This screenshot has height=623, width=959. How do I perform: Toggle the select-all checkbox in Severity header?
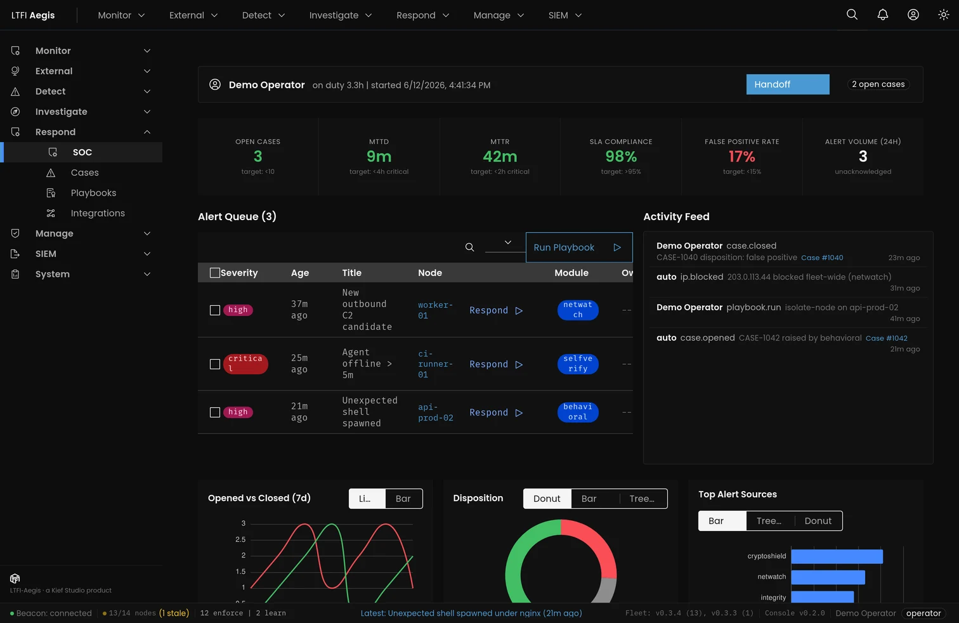coord(215,273)
